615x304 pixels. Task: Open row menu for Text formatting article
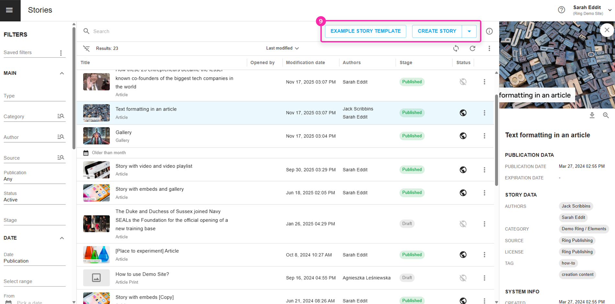click(484, 113)
